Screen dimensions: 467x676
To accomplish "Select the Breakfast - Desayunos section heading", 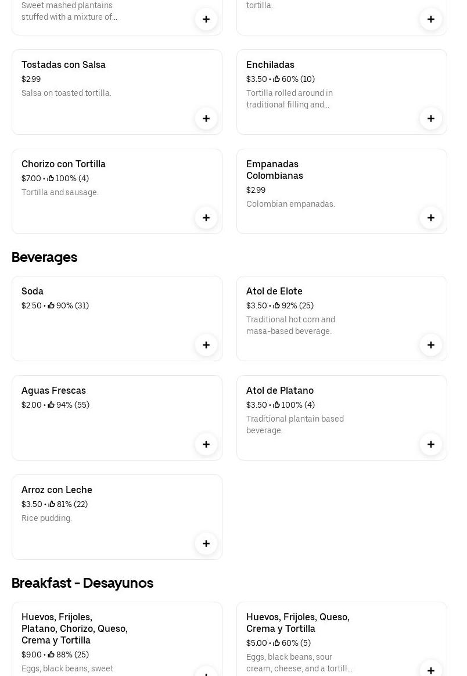I will pyautogui.click(x=82, y=582).
